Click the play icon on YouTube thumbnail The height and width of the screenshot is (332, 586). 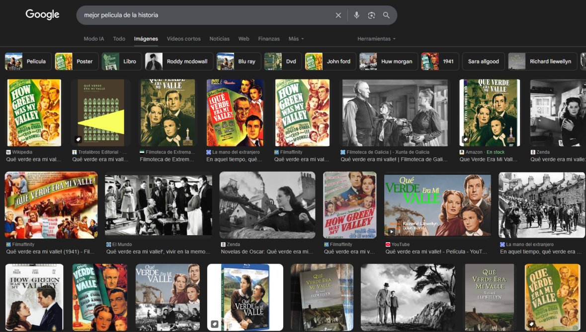coord(391,232)
